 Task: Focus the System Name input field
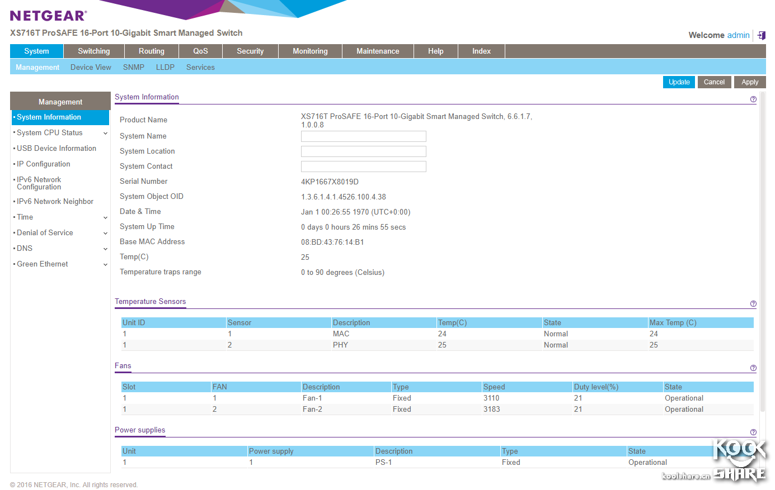(363, 136)
